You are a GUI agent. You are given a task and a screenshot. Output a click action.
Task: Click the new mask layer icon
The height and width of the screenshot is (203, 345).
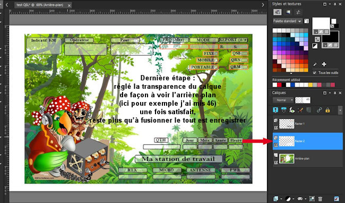point(300,199)
